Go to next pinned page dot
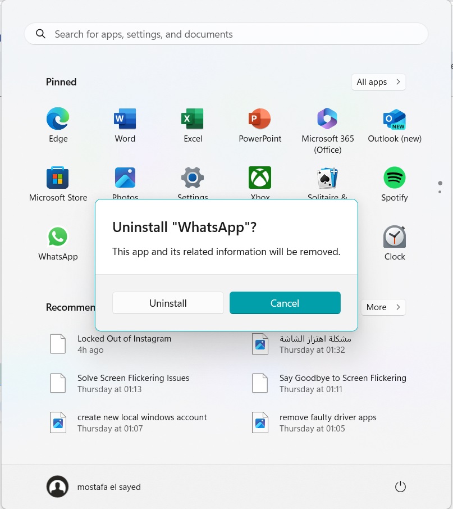Viewport: 453px width, 509px height. [440, 192]
